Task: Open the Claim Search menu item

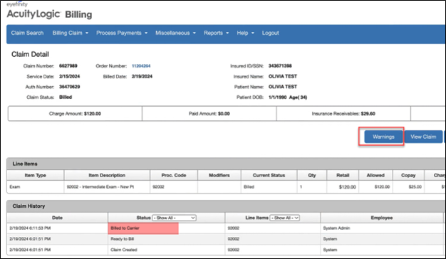Action: pyautogui.click(x=27, y=33)
